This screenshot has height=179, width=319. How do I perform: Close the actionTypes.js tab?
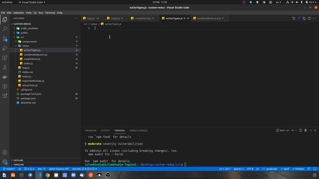[188, 18]
